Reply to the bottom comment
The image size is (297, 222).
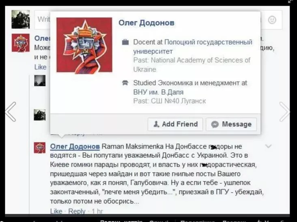pos(77,211)
